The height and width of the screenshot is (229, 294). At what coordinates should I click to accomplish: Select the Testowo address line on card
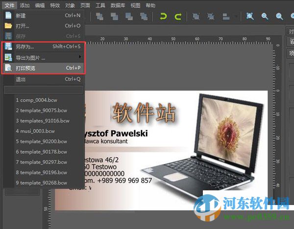click(x=100, y=167)
